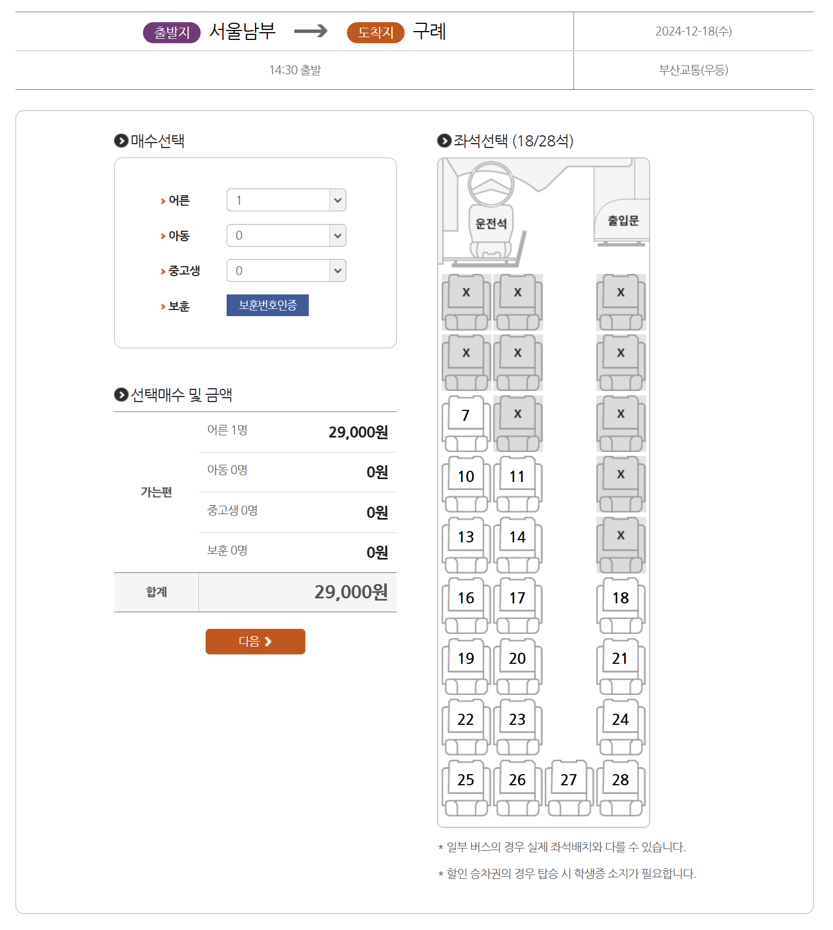833x930 pixels.
Task: Select seat number 26
Action: pos(518,787)
